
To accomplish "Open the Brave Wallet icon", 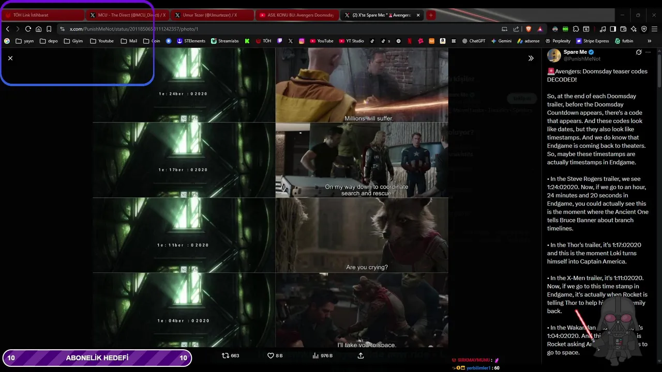I will click(x=623, y=29).
